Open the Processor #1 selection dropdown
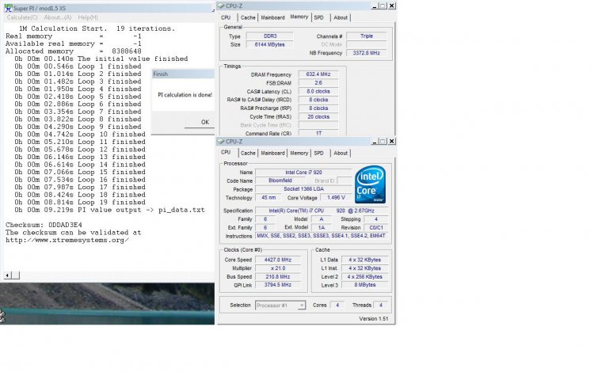The image size is (594, 372). pyautogui.click(x=280, y=305)
